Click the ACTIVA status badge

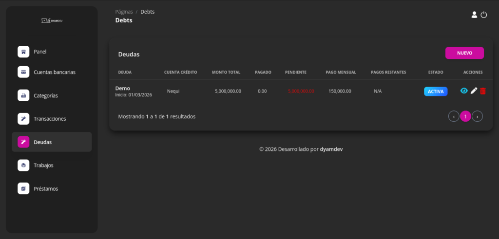click(436, 92)
